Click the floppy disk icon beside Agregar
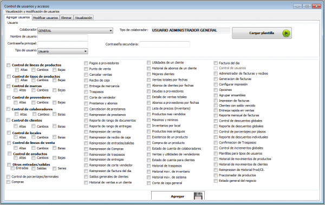This screenshot has width=325, height=205. tap(198, 196)
